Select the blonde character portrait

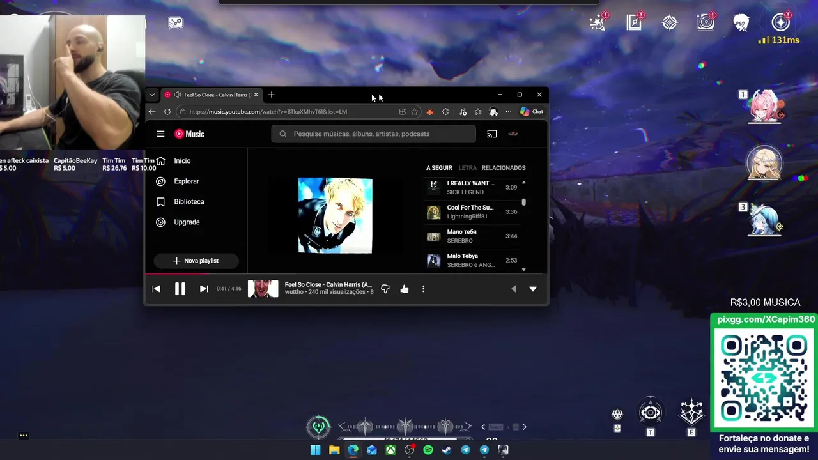[x=764, y=163]
